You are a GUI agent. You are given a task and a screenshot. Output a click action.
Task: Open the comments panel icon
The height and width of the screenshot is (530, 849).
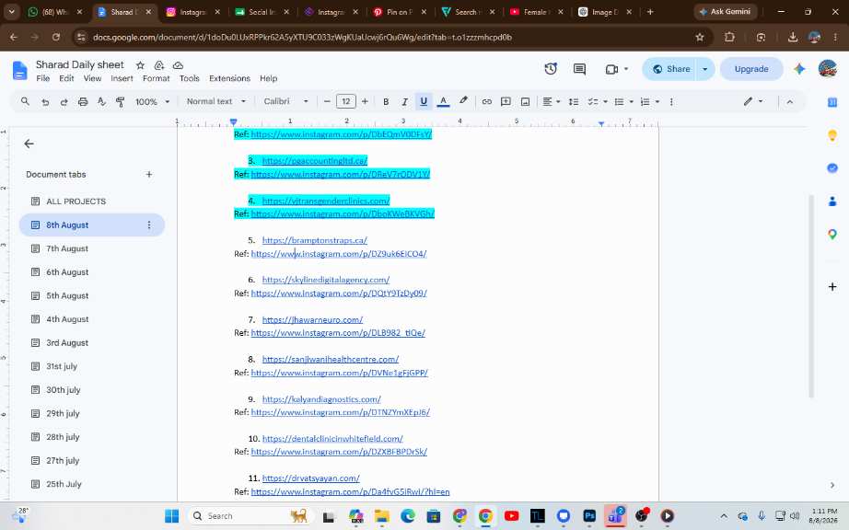(579, 69)
